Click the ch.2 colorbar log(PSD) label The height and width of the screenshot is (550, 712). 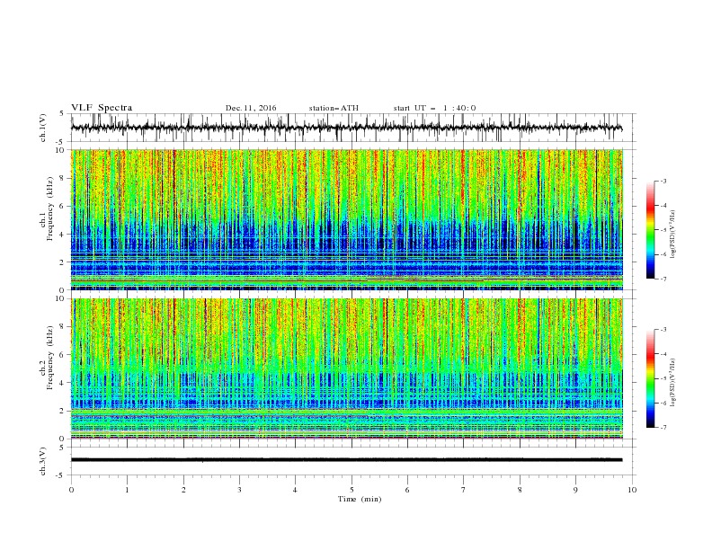tap(673, 383)
